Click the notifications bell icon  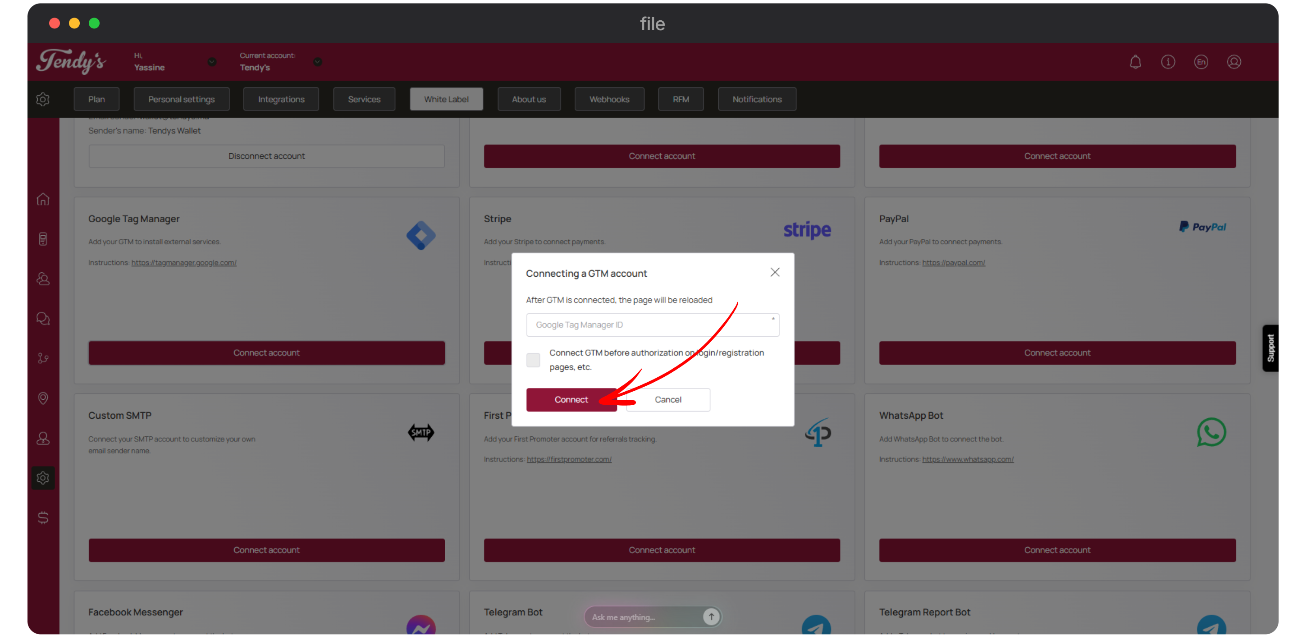(1135, 62)
